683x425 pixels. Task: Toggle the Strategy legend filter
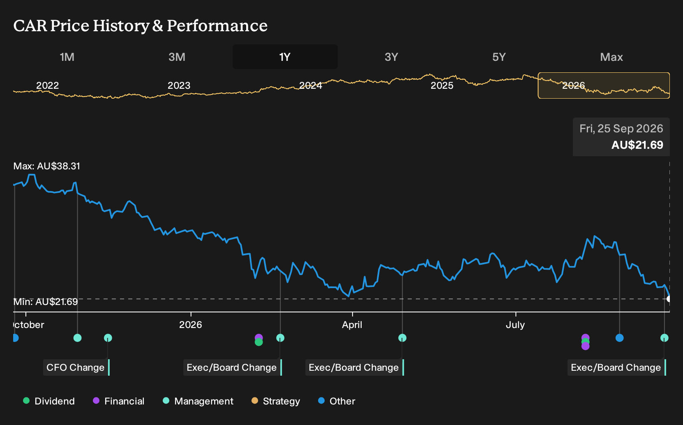(x=276, y=401)
